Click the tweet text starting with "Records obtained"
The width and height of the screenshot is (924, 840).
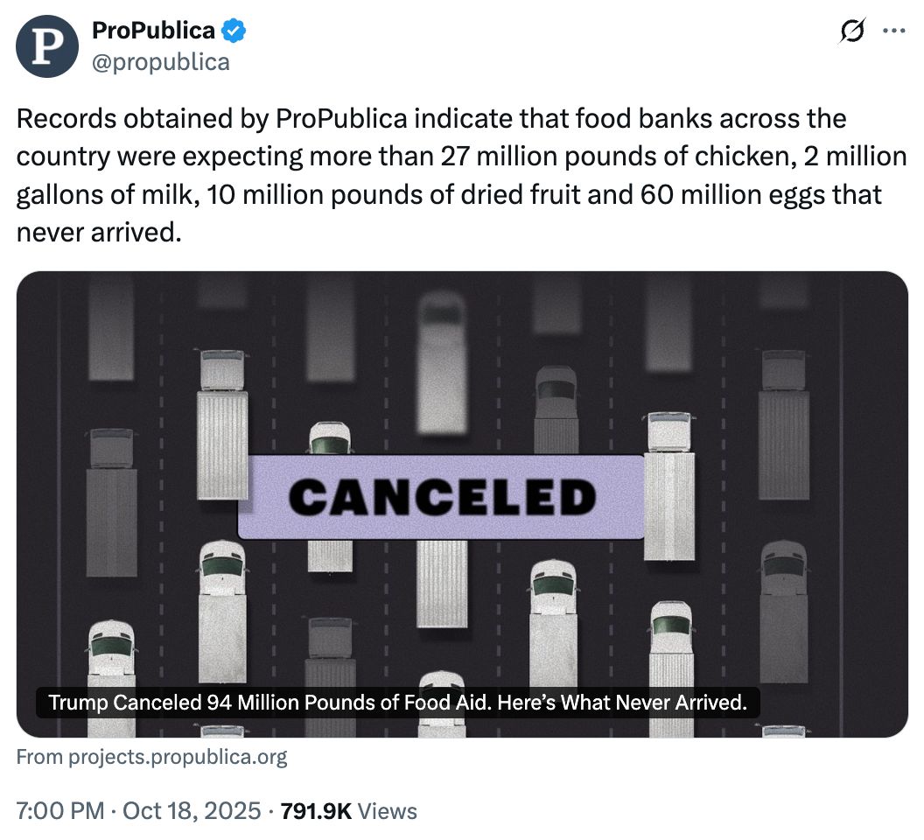tap(262, 118)
